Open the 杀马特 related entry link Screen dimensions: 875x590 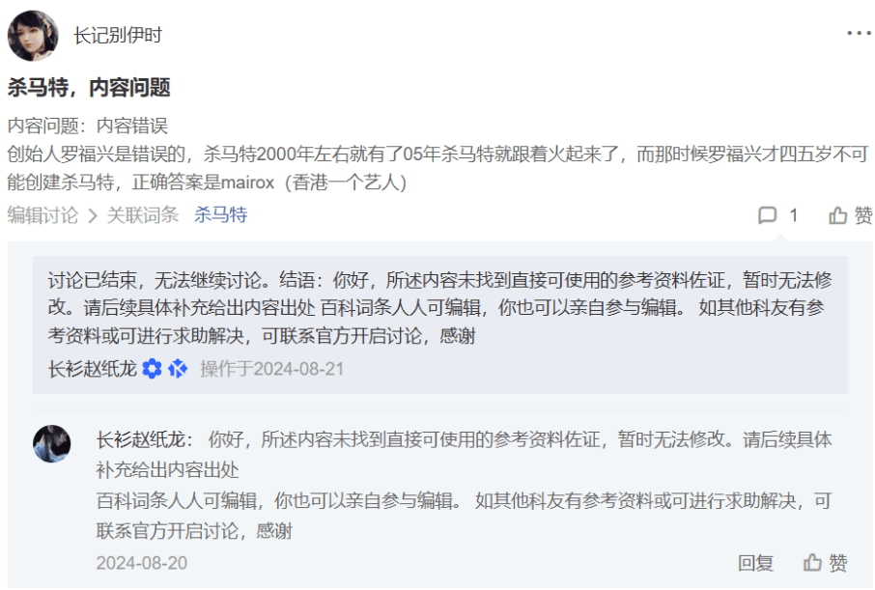pos(220,215)
